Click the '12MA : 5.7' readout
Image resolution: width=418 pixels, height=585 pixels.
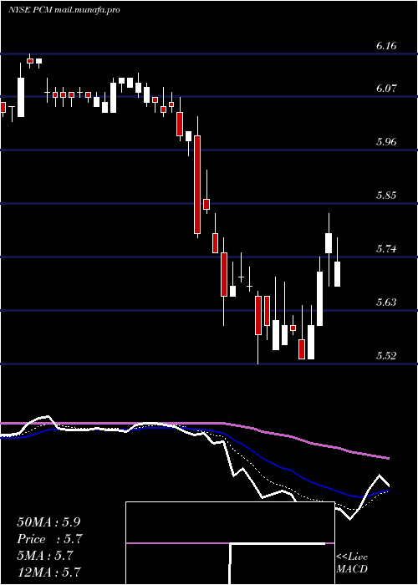[x=48, y=572]
